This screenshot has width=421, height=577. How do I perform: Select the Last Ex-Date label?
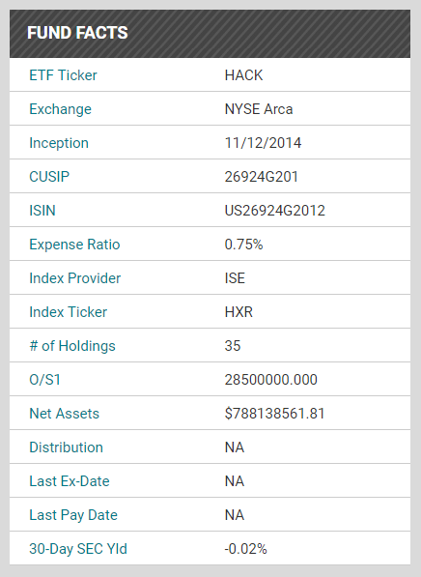click(x=70, y=481)
